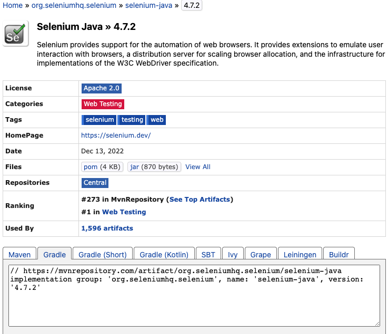Open See Top Artifacts link
Screen dimensions: 388x334
(x=200, y=200)
